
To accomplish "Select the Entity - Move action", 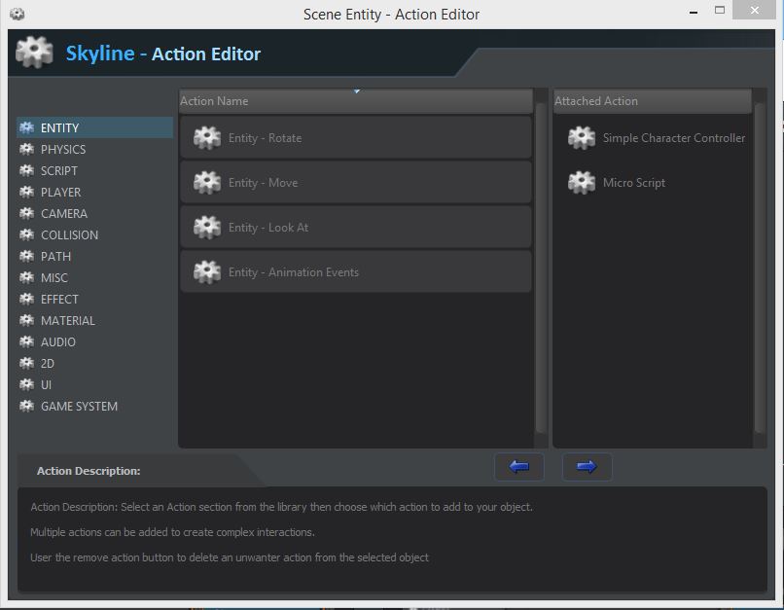I will [355, 183].
